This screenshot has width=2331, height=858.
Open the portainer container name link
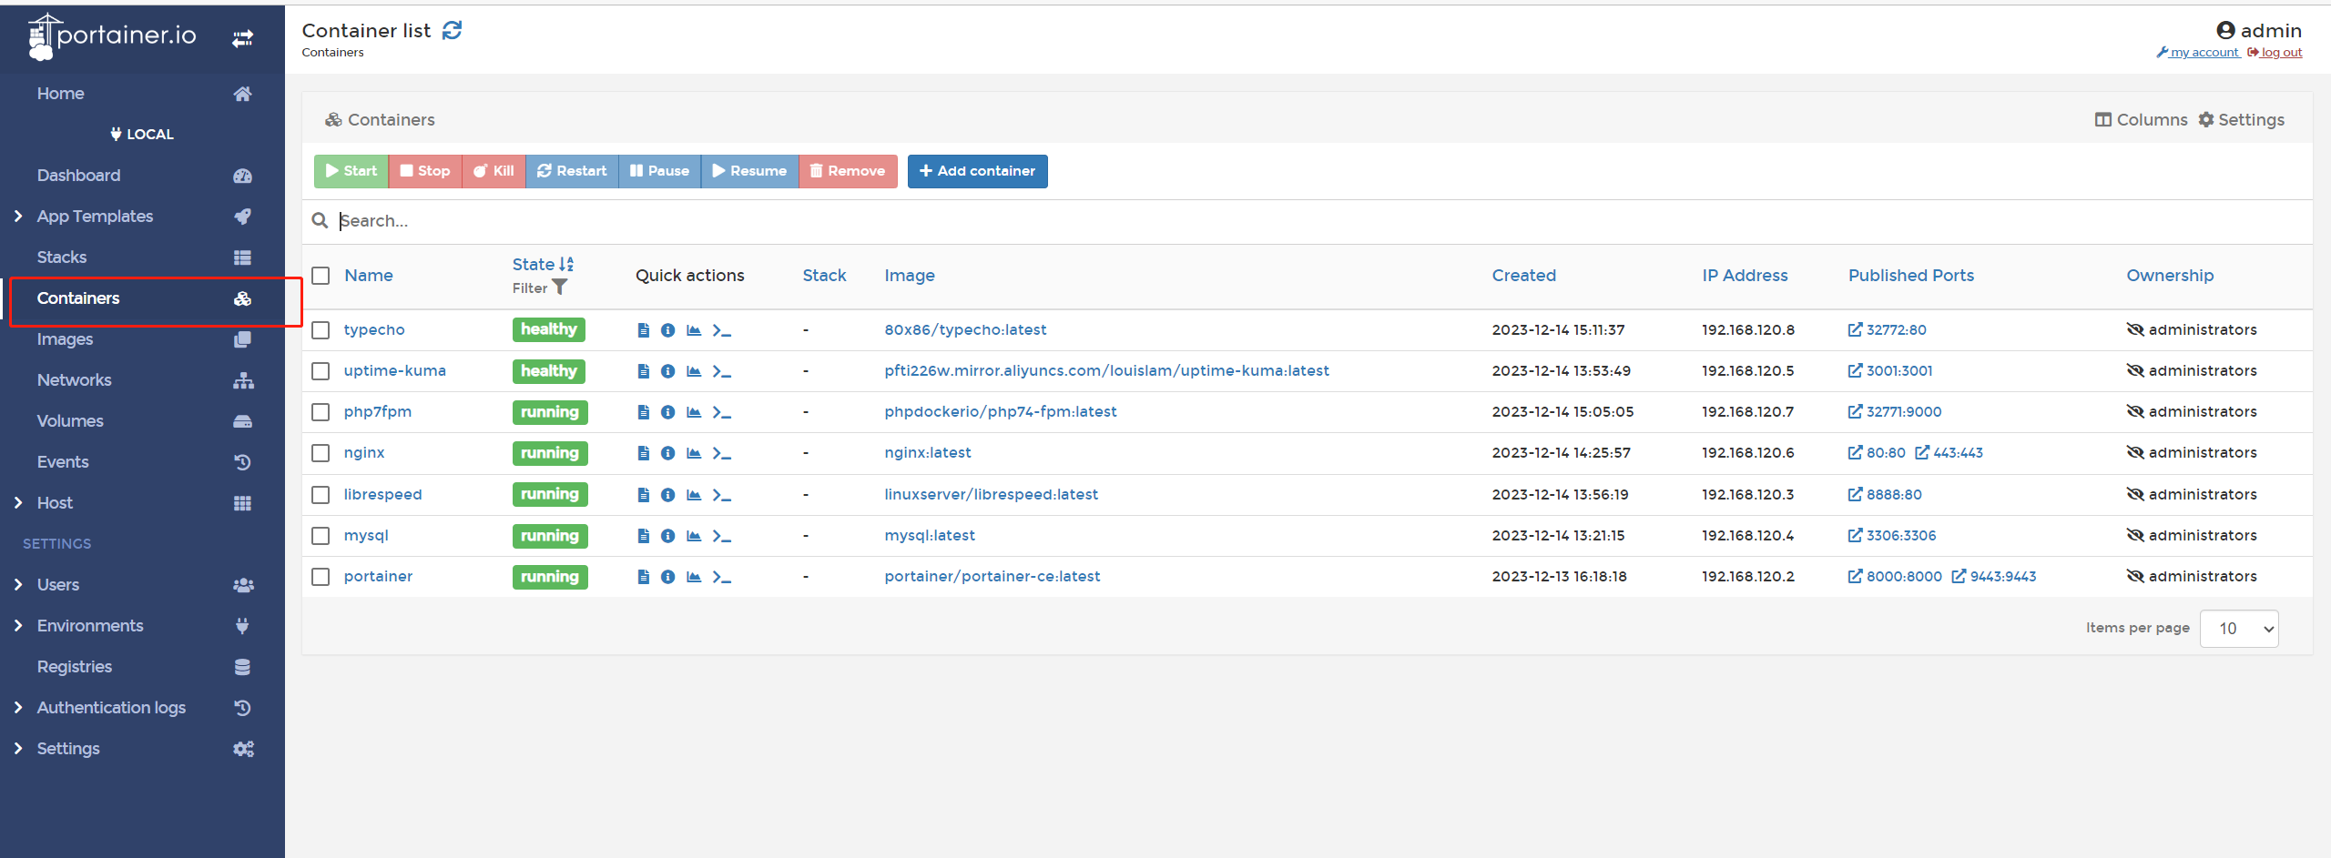(378, 577)
